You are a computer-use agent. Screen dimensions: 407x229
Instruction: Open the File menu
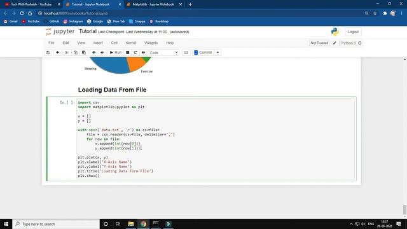tap(52, 43)
